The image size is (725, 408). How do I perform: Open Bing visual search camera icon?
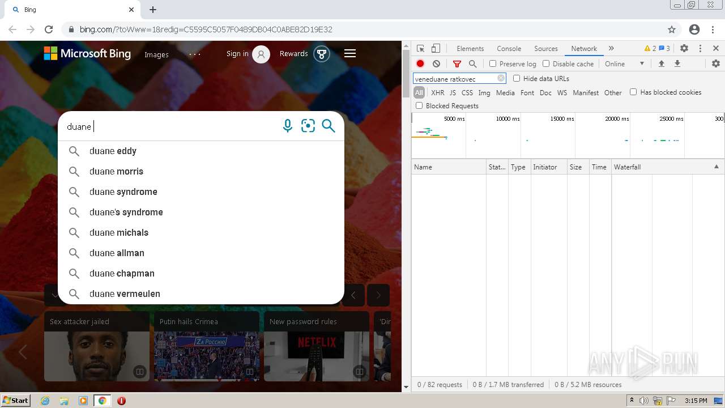click(x=308, y=126)
